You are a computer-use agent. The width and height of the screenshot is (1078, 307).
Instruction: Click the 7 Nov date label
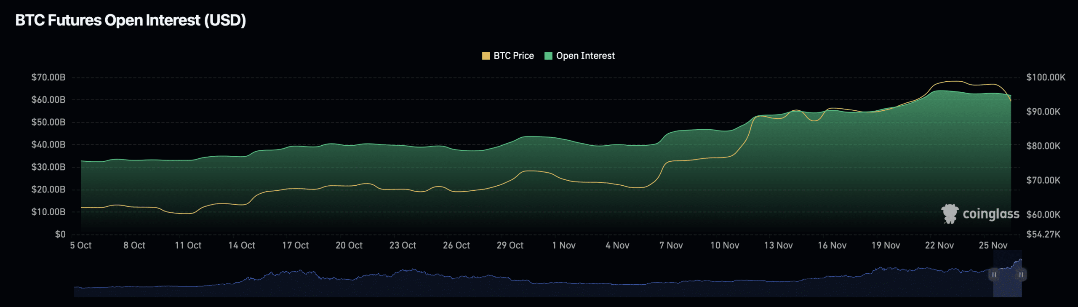click(x=671, y=245)
